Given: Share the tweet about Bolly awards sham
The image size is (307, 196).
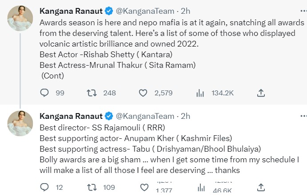Looking at the screenshot, I should (261, 187).
